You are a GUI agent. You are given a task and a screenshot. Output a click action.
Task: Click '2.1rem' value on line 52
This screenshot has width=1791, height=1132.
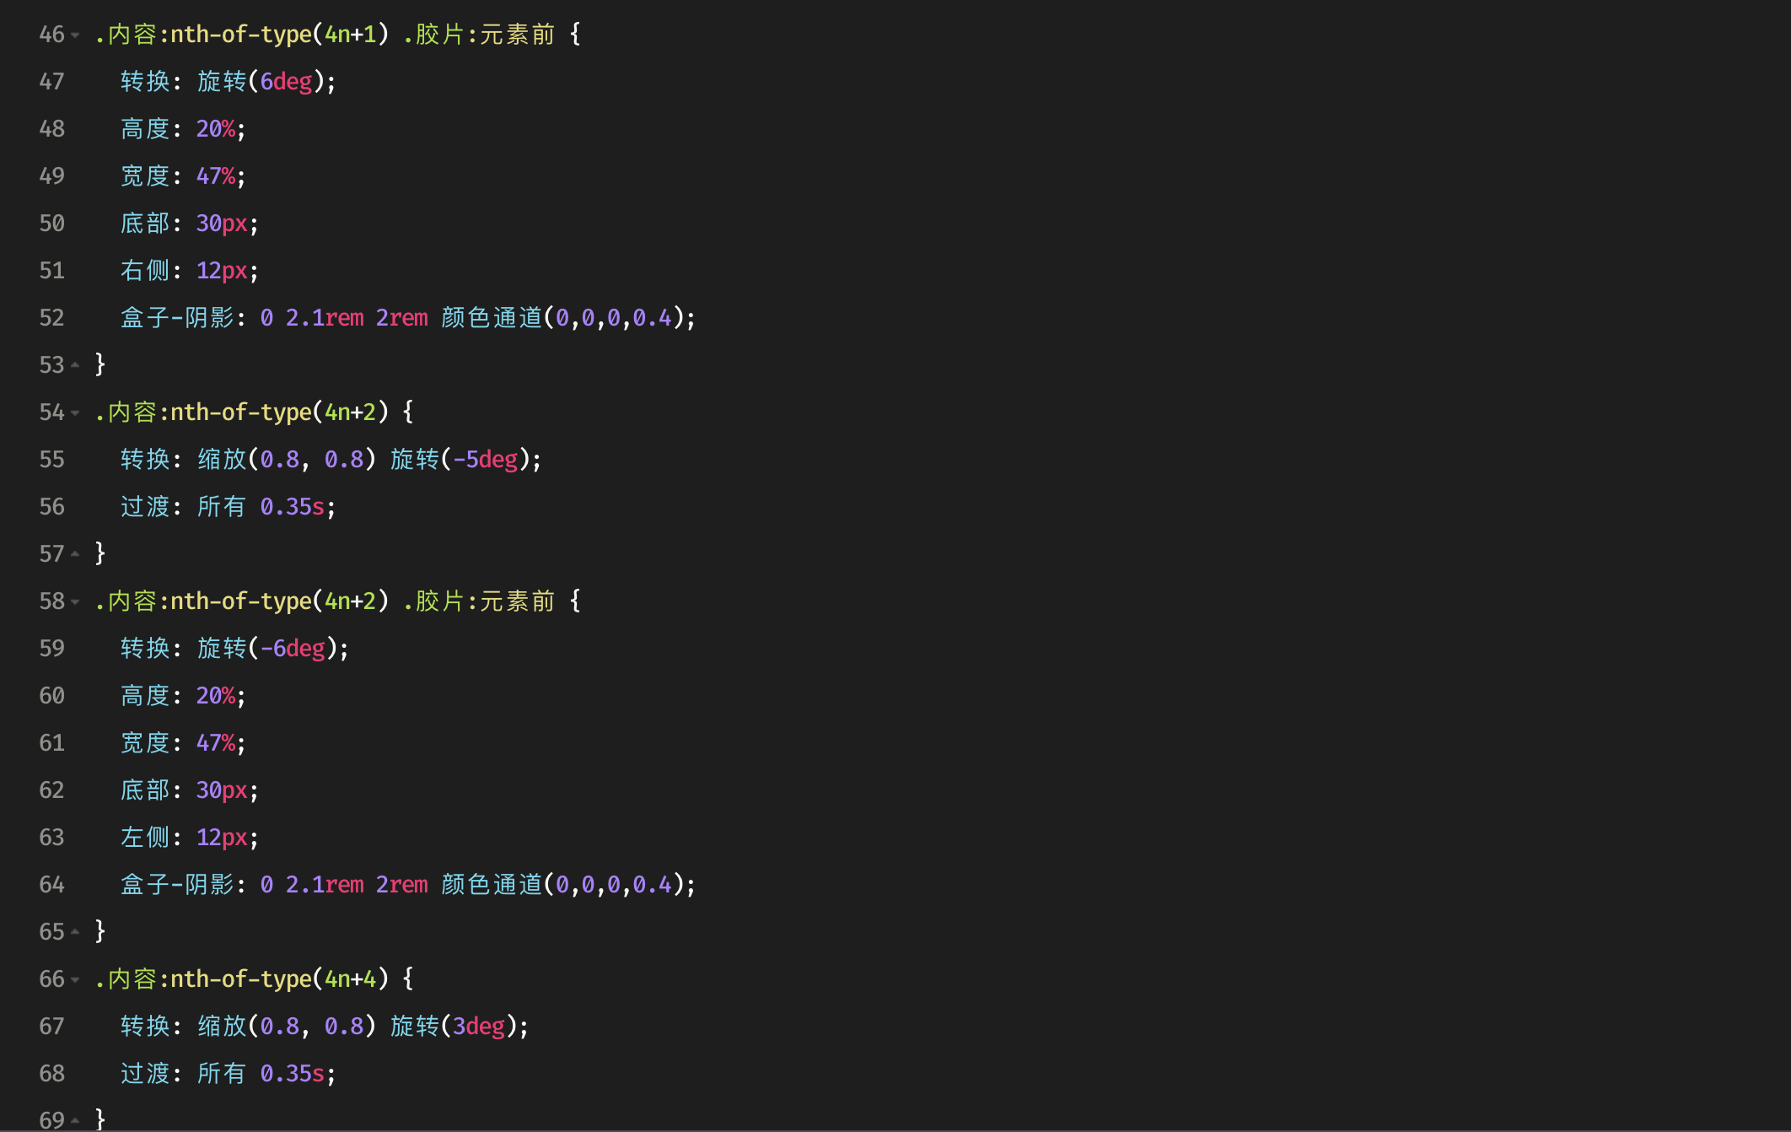325,318
